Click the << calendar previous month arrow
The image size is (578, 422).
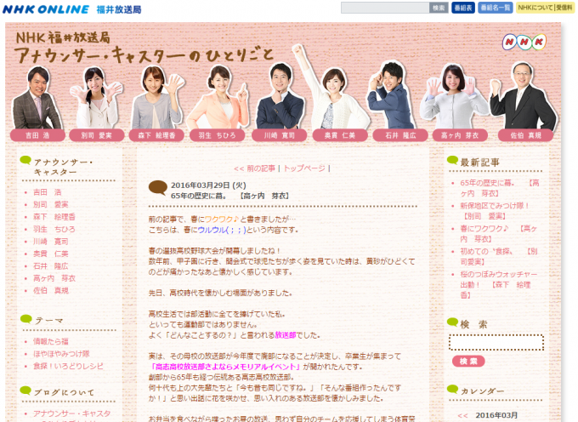pyautogui.click(x=462, y=415)
